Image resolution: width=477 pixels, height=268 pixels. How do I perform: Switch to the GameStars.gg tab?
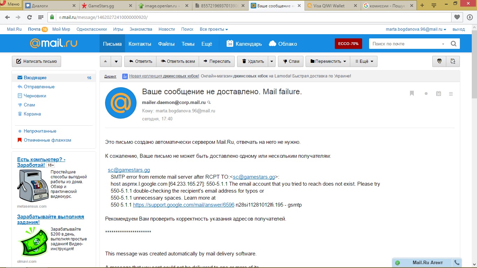click(107, 6)
